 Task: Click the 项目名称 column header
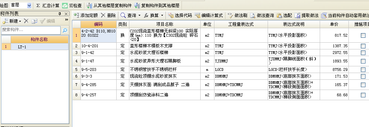pos(165,24)
